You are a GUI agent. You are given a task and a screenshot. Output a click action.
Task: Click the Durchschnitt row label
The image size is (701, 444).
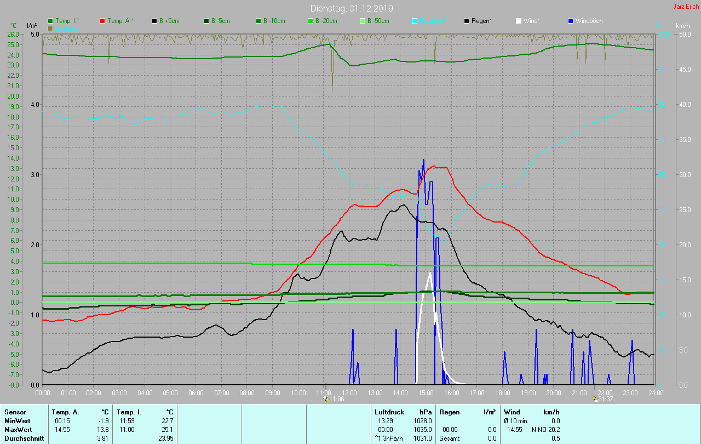(x=21, y=438)
